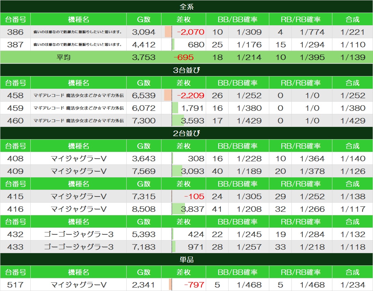This screenshot has height=291, width=373.
Task: Click the 差枚 value 3,837
Action: (192, 209)
